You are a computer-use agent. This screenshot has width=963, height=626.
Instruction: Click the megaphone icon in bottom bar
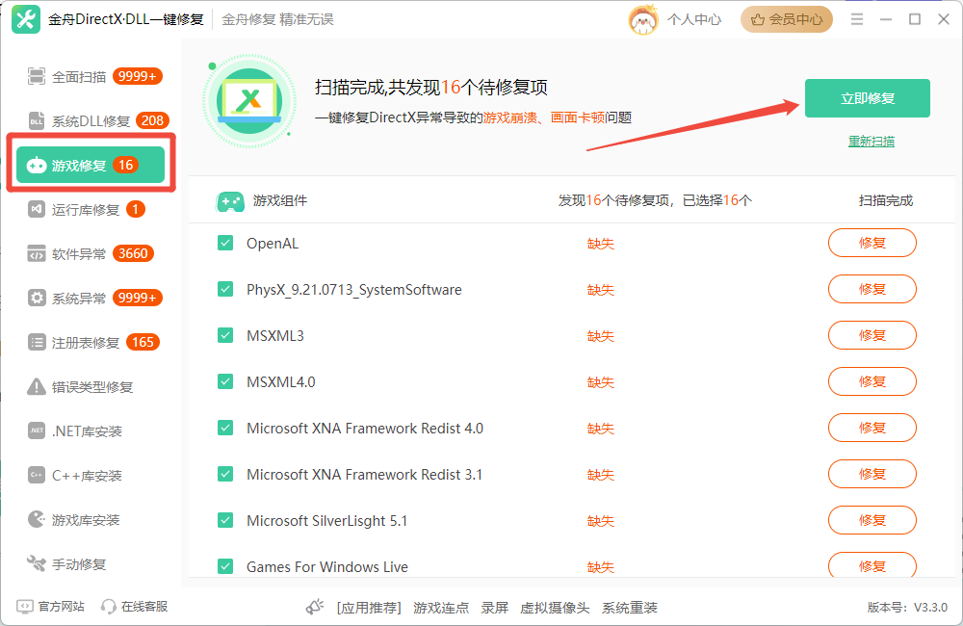point(315,607)
